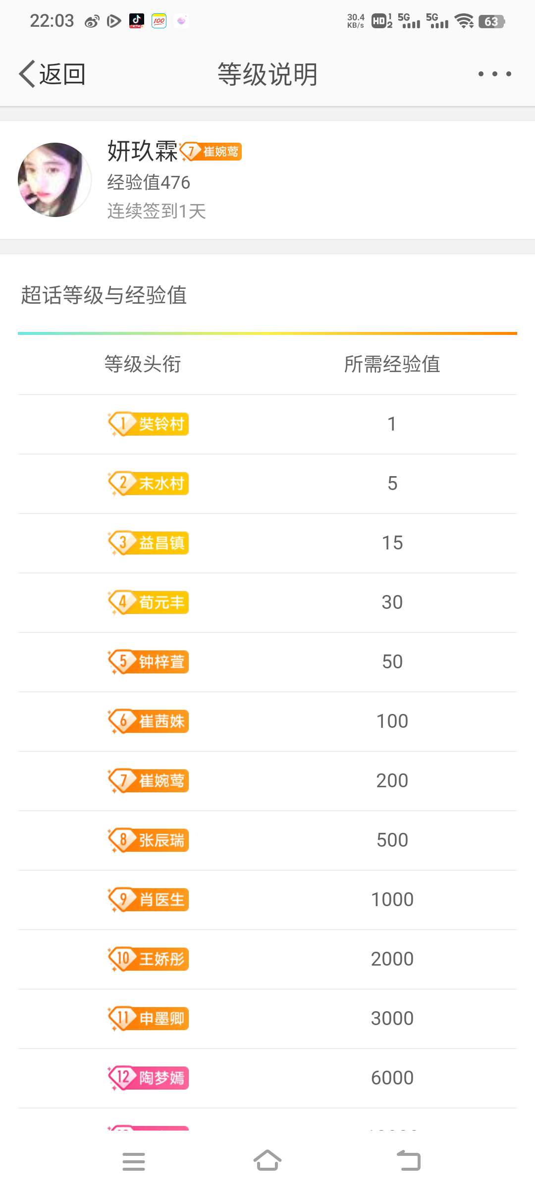This screenshot has width=535, height=1193.
Task: Select the level 8 张辰瑞 badge
Action: 148,840
